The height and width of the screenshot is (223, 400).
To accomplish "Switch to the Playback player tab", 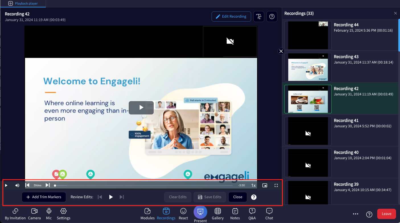I will tap(23, 4).
